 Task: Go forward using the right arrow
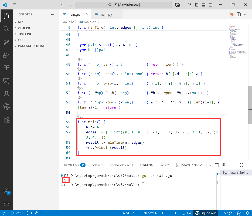[70, 5]
